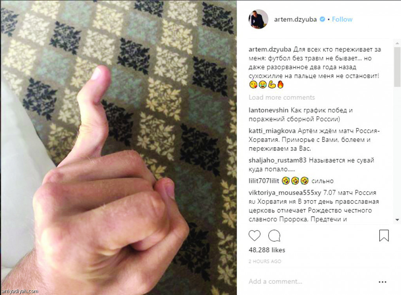Screen dimensions: 401x295
Task: Click the blue verified badge next to artem.dzyuba
Action: pyautogui.click(x=322, y=19)
